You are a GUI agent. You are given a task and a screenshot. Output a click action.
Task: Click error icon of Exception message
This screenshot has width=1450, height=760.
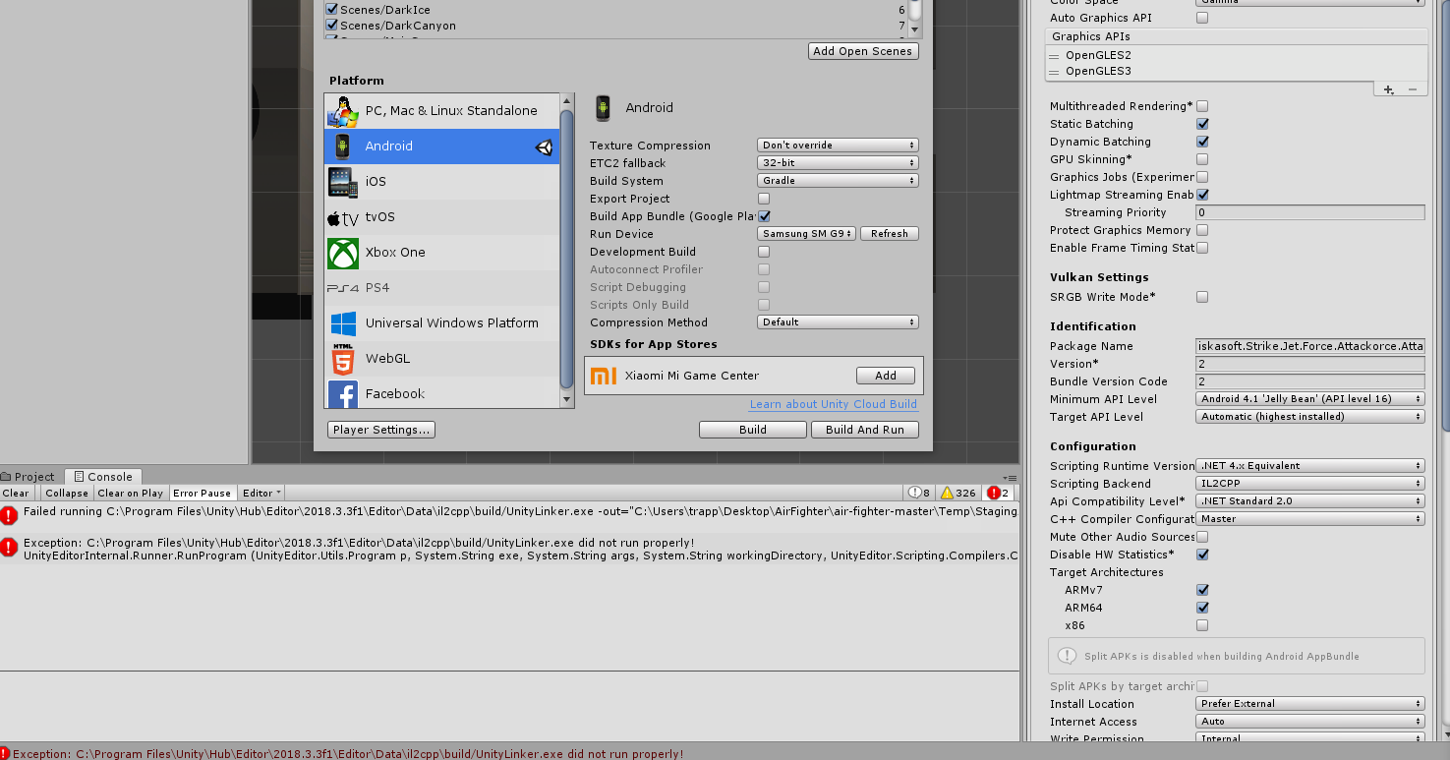click(x=9, y=547)
